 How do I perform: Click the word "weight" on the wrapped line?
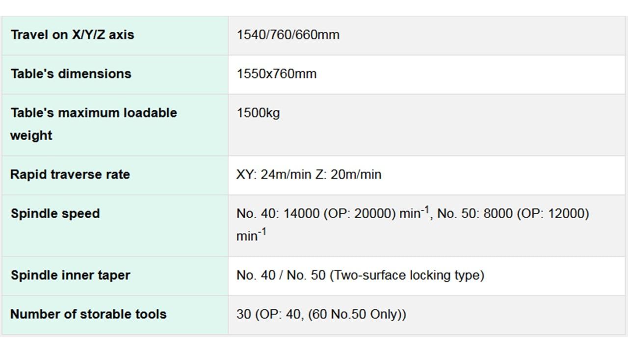pyautogui.click(x=31, y=135)
